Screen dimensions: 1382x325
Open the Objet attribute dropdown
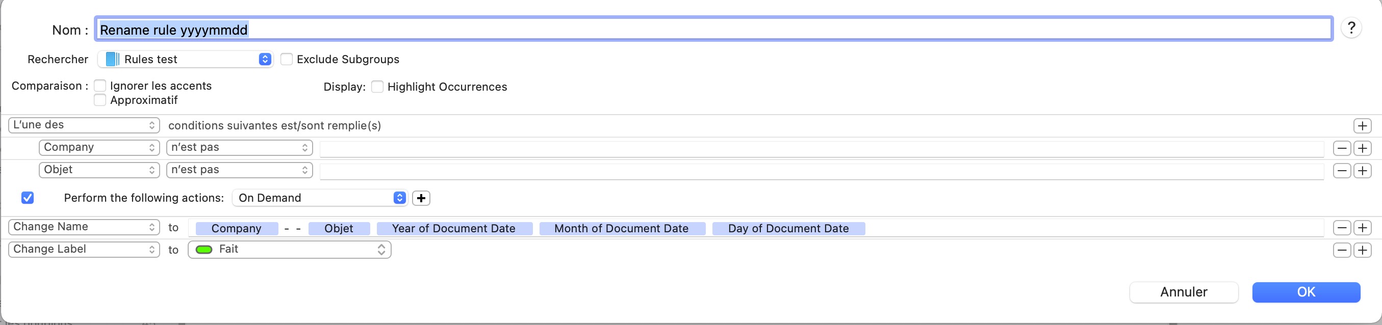(x=99, y=170)
